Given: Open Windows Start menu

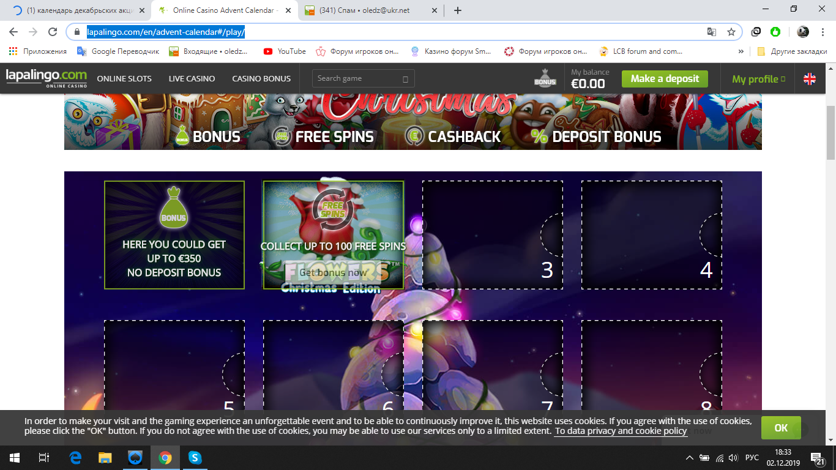Looking at the screenshot, I should [15, 457].
